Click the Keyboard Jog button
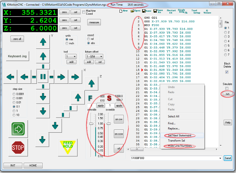The image size is (236, 173). (17, 56)
